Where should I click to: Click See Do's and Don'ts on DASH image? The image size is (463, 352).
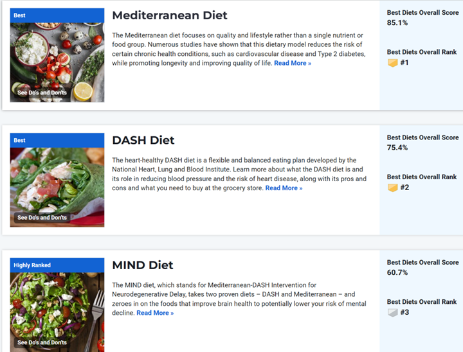tap(42, 218)
